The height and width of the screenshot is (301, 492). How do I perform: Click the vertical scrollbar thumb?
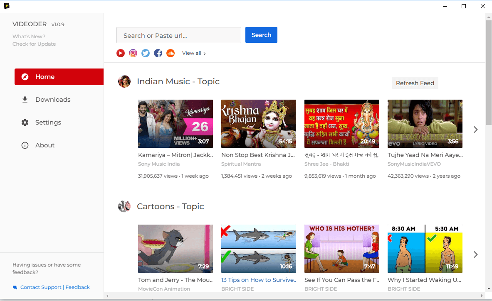tap(489, 73)
